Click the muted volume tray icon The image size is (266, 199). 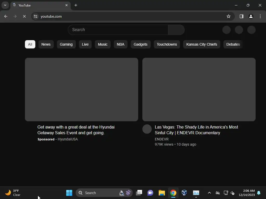232,193
